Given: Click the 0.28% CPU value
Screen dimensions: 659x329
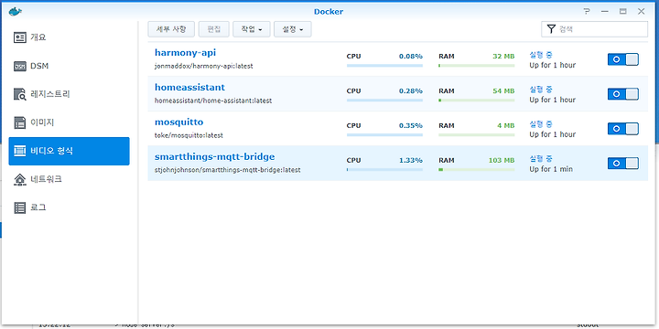Looking at the screenshot, I should pos(411,91).
